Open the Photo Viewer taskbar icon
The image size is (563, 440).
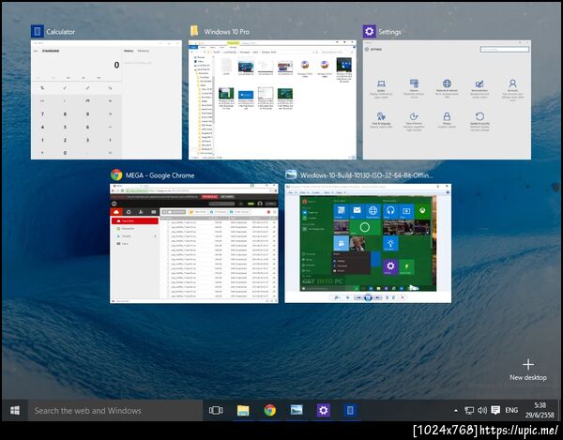297,410
